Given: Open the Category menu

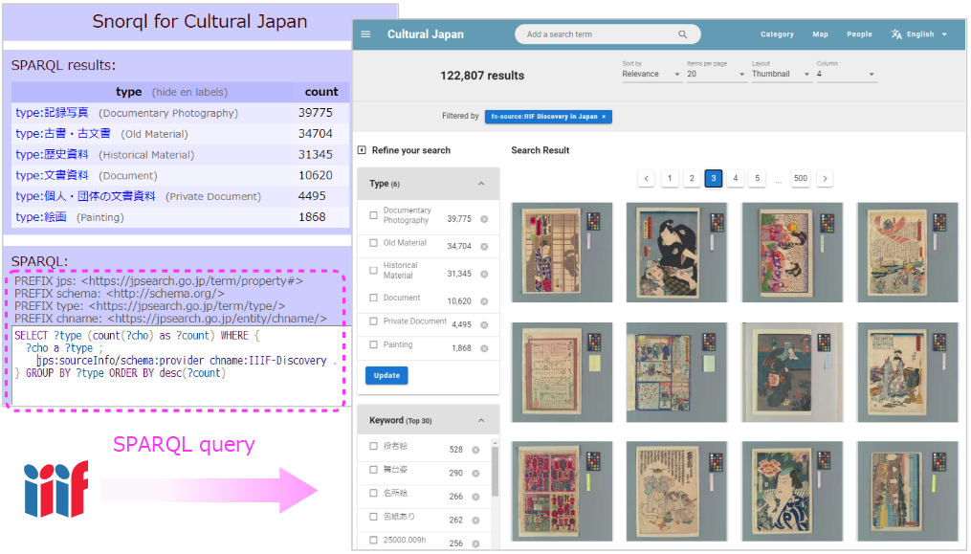Looking at the screenshot, I should [777, 34].
